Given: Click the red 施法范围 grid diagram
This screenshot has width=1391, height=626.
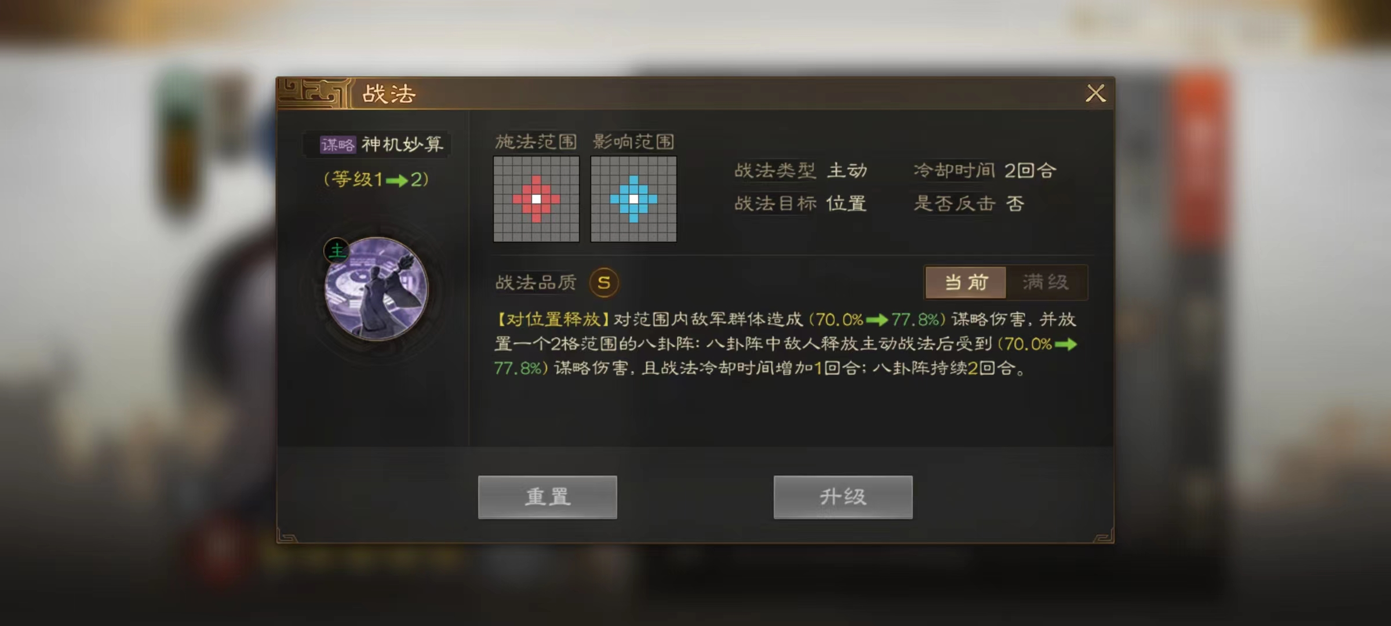Looking at the screenshot, I should [536, 199].
